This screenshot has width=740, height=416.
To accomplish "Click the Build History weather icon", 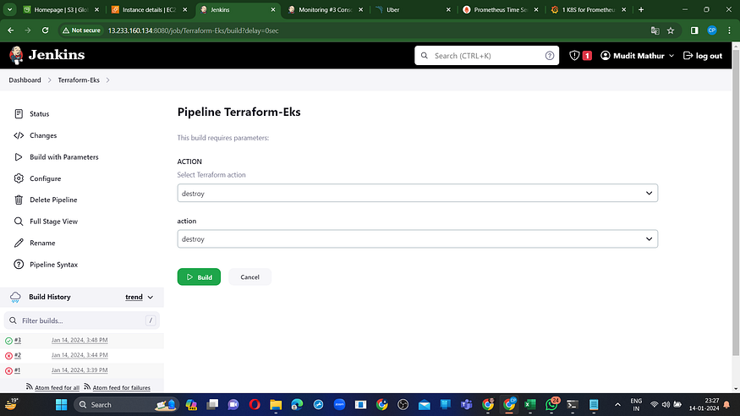I will 15,297.
